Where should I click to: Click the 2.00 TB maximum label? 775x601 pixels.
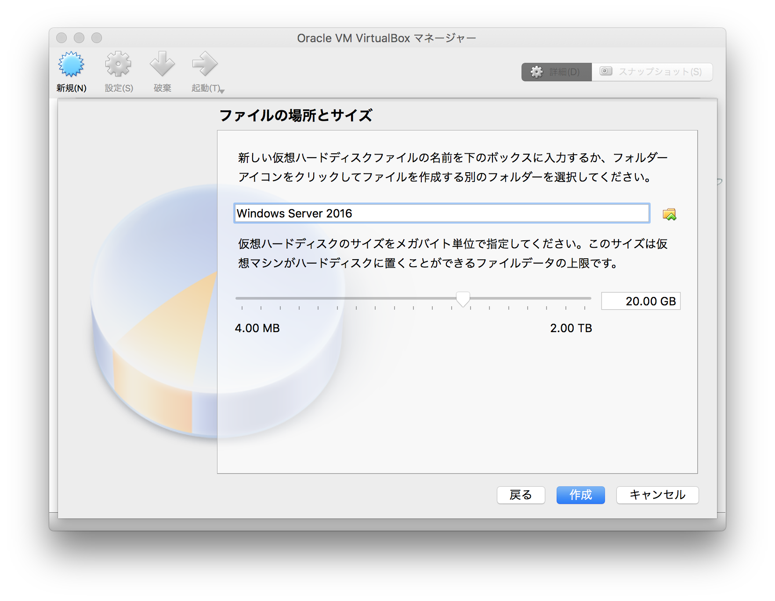[x=571, y=328]
